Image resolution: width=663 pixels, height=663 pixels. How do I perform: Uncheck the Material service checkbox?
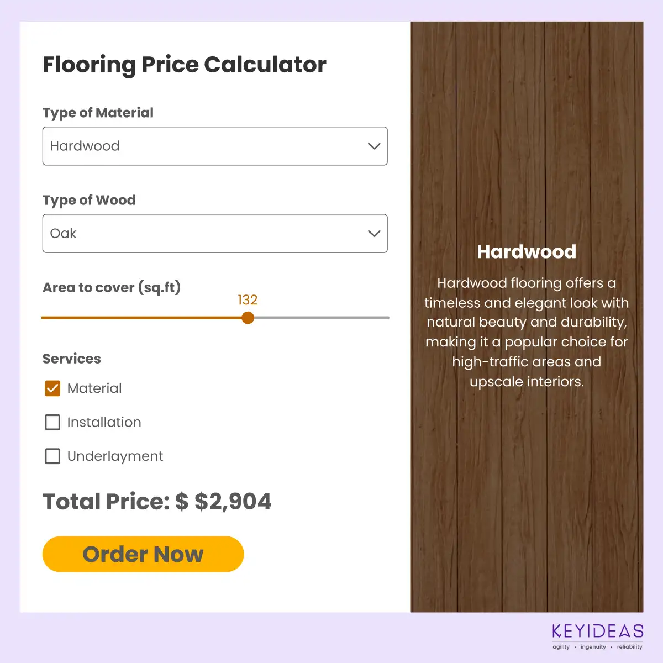pyautogui.click(x=52, y=388)
